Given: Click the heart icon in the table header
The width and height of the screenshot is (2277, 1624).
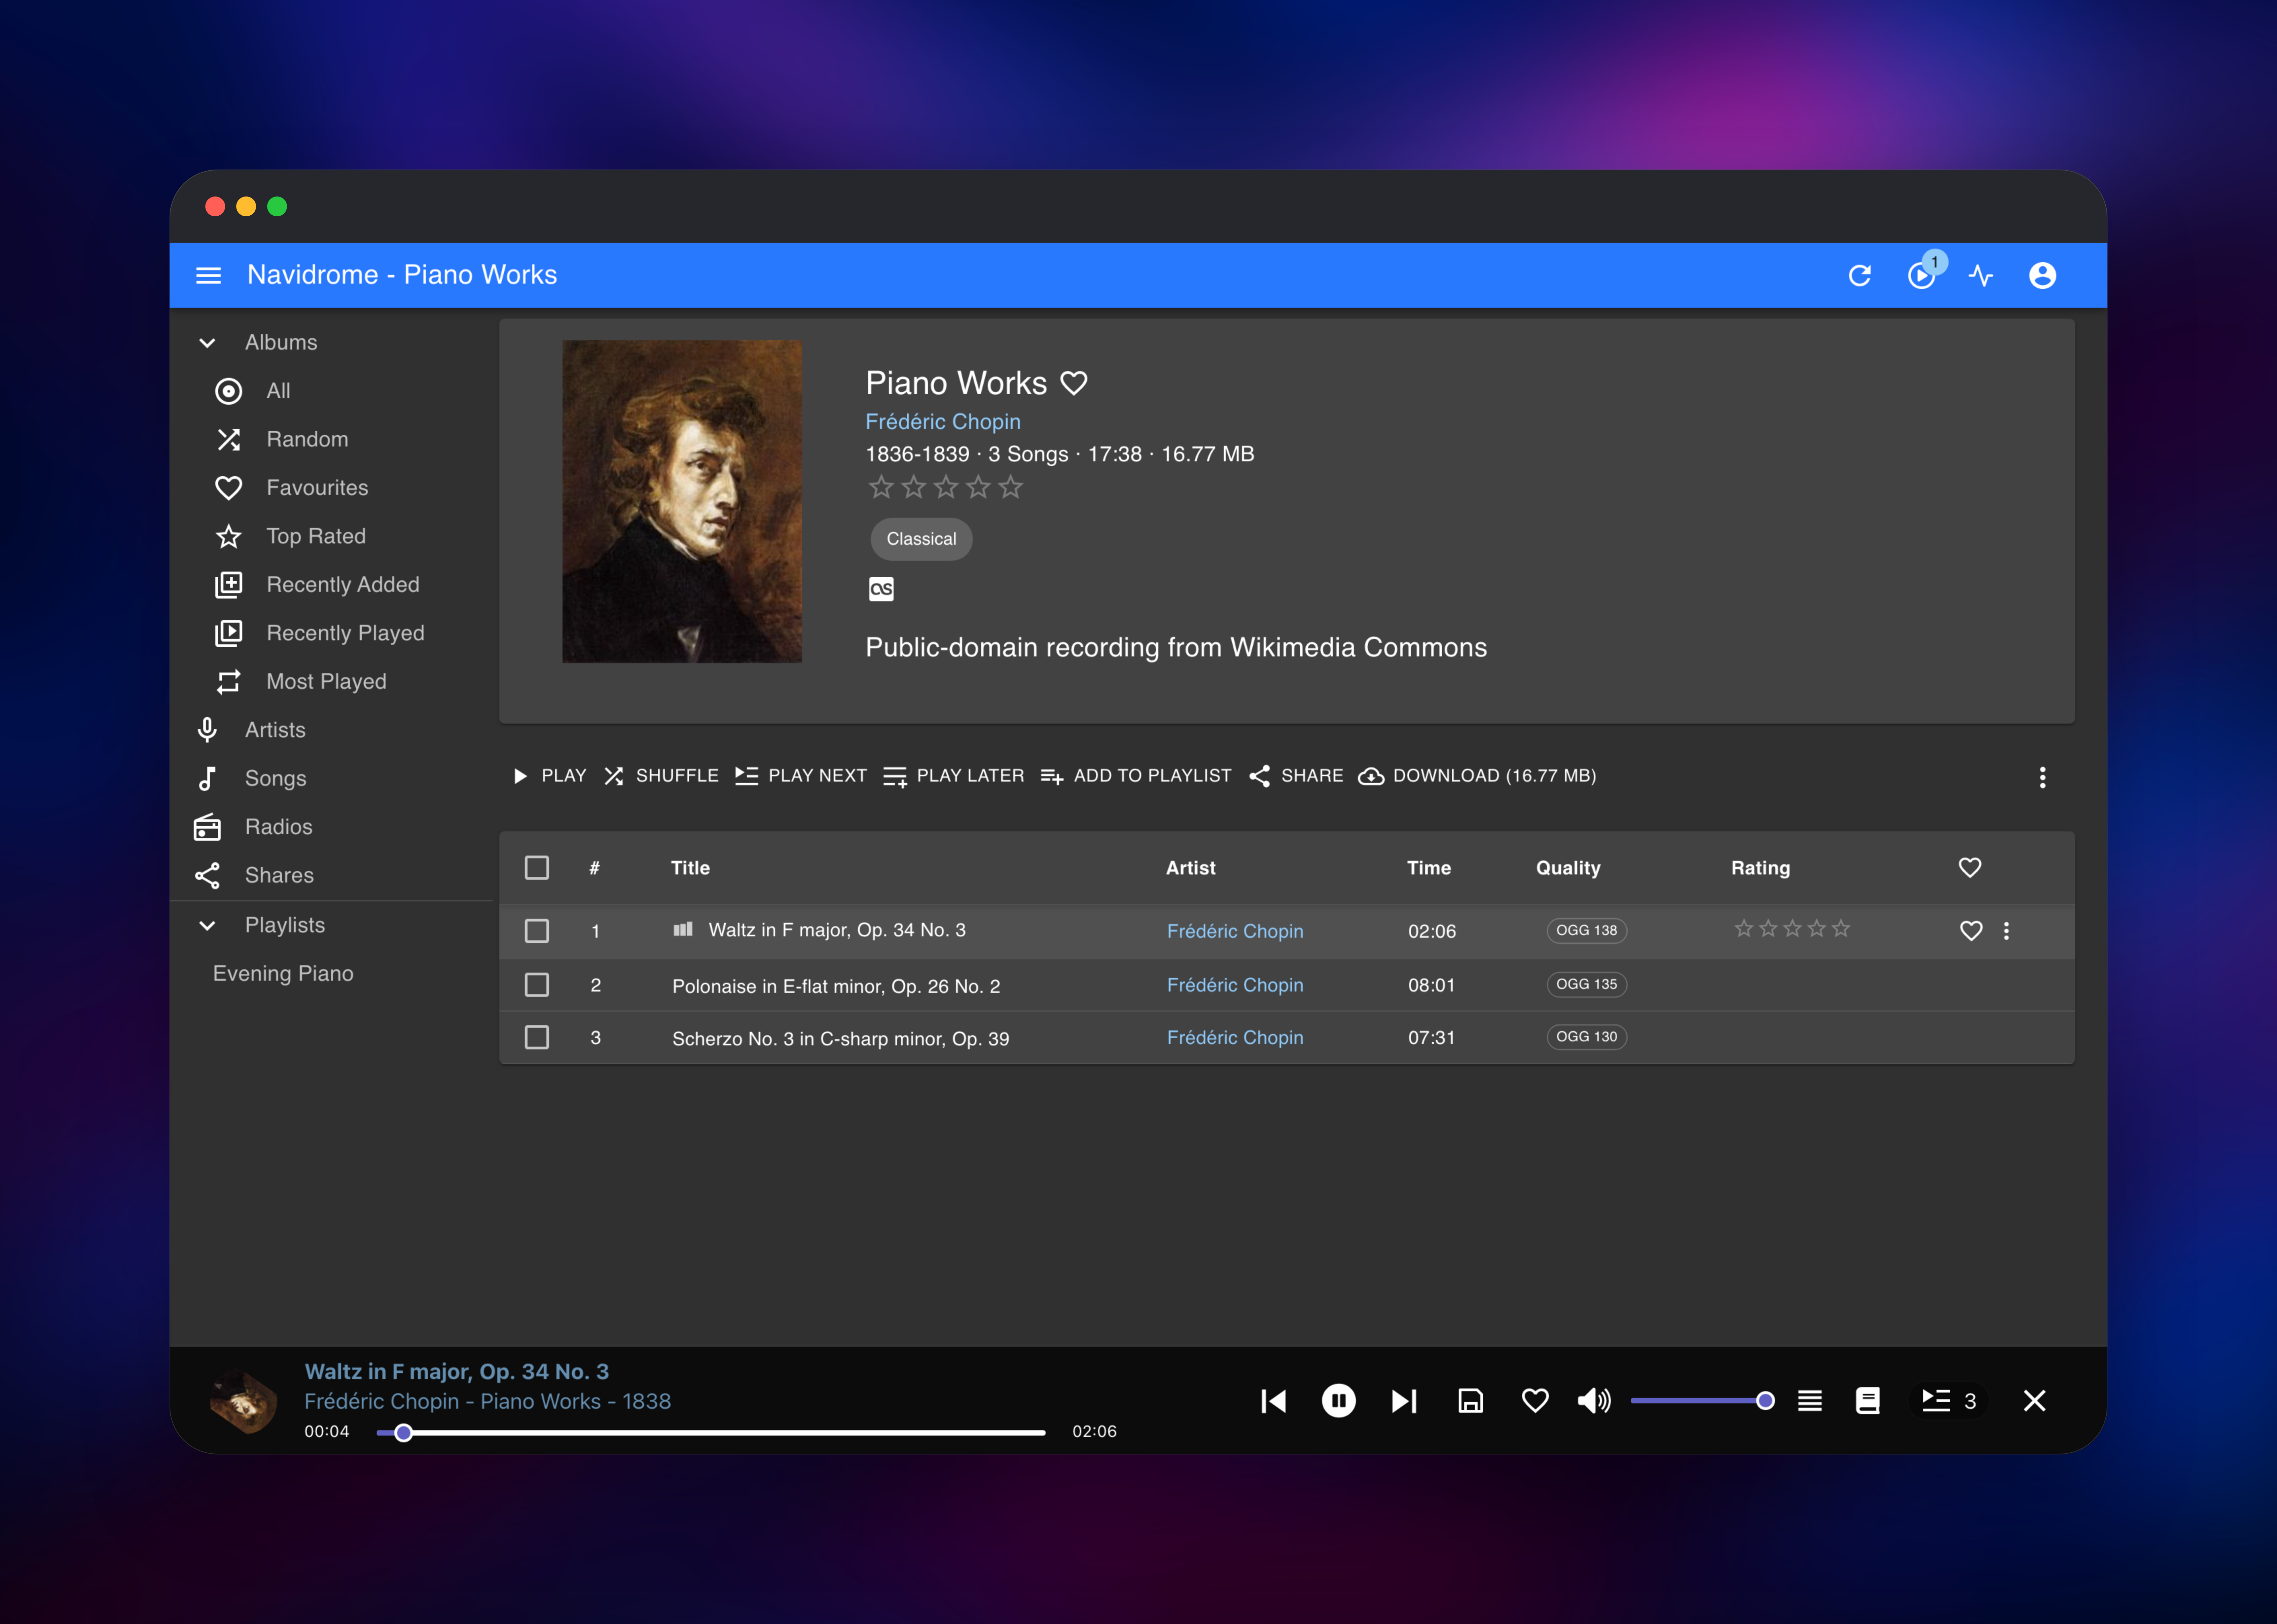Looking at the screenshot, I should (1970, 868).
